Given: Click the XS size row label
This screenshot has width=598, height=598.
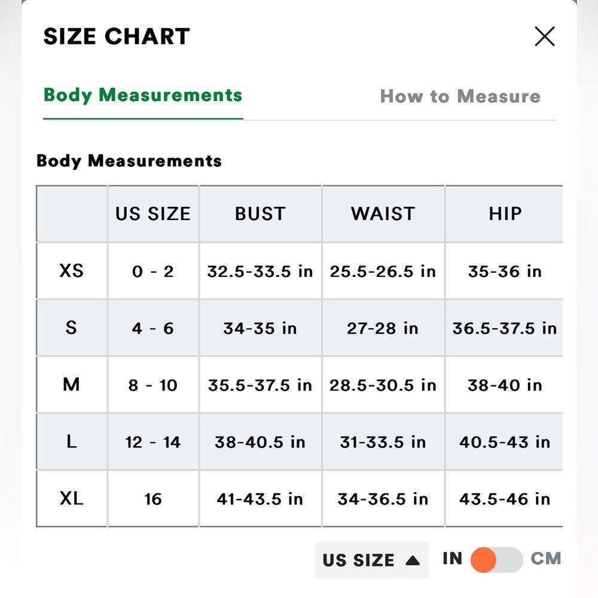Looking at the screenshot, I should 71,271.
